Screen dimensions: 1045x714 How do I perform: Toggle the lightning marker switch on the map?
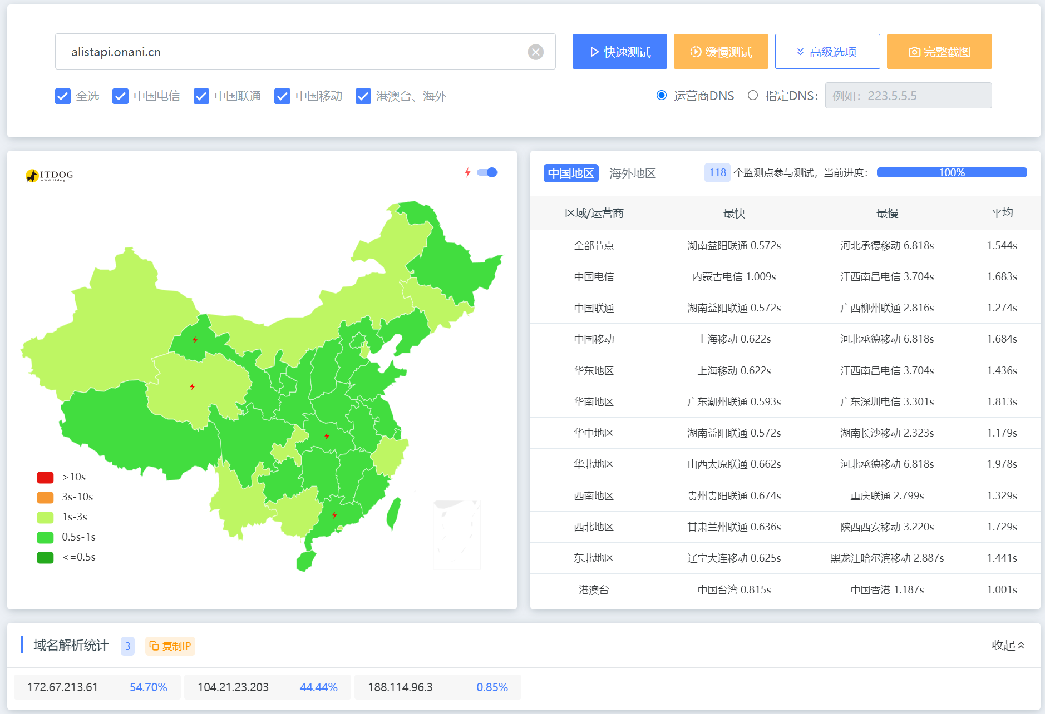click(487, 172)
